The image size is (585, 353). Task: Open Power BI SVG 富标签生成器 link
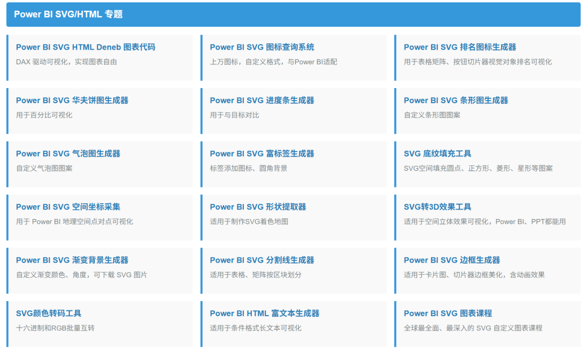[x=262, y=154]
